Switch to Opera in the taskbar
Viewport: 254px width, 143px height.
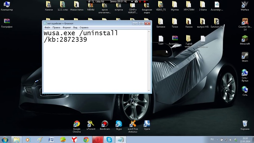click(x=98, y=139)
